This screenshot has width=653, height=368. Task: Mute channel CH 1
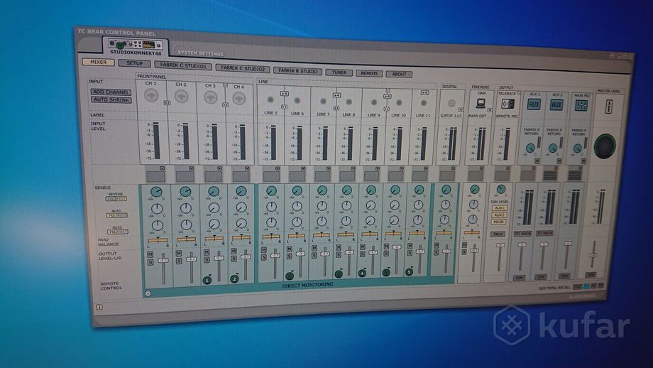(x=150, y=254)
